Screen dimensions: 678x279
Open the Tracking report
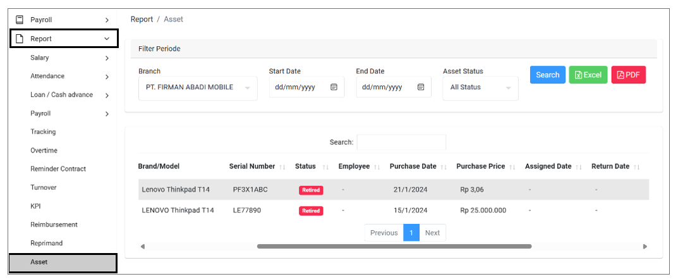pyautogui.click(x=43, y=132)
